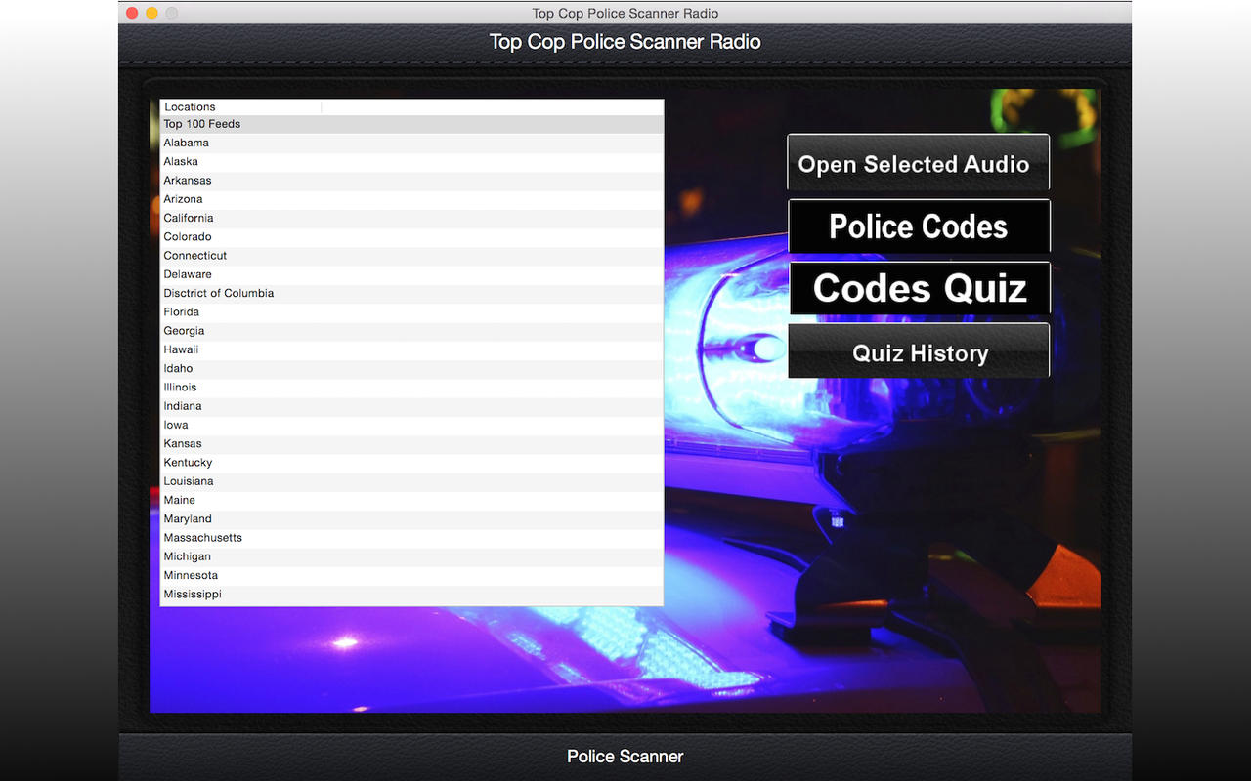Click the Michigan row
Image resolution: width=1251 pixels, height=781 pixels.
411,556
